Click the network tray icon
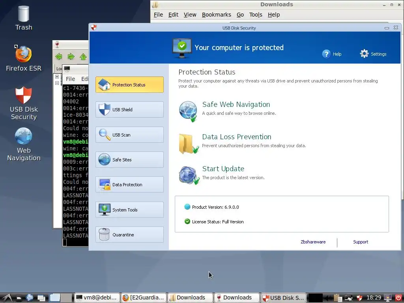The width and height of the screenshot is (404, 303). pos(348,298)
